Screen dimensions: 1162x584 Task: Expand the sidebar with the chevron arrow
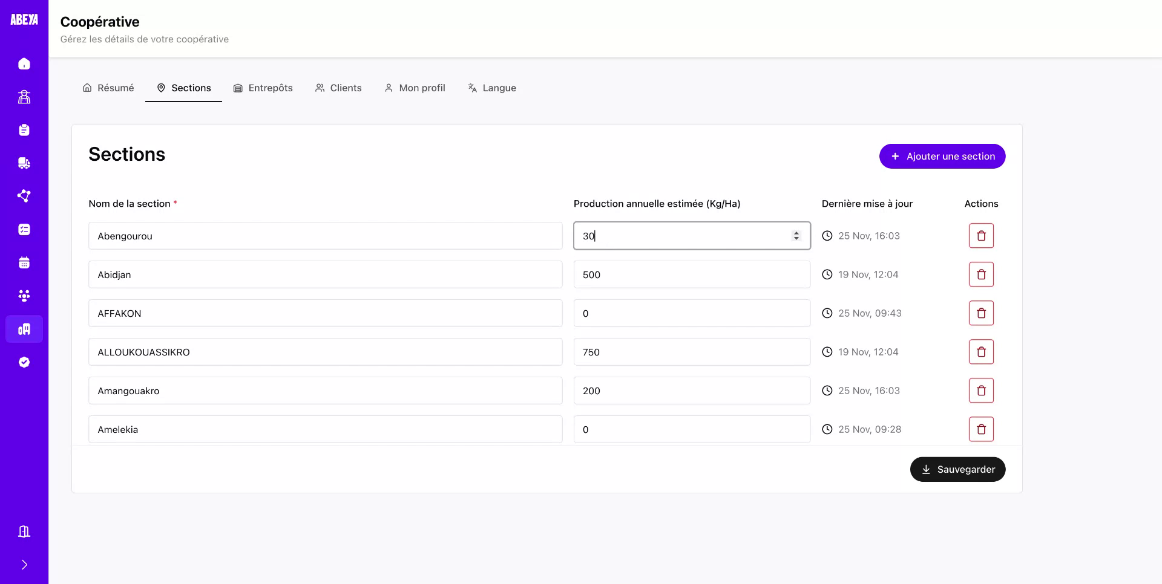tap(24, 564)
